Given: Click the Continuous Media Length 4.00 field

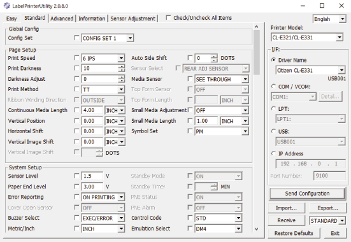Looking at the screenshot, I should coord(92,110).
